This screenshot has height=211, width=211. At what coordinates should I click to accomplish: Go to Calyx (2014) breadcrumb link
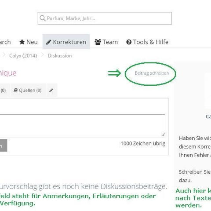pos(23,56)
